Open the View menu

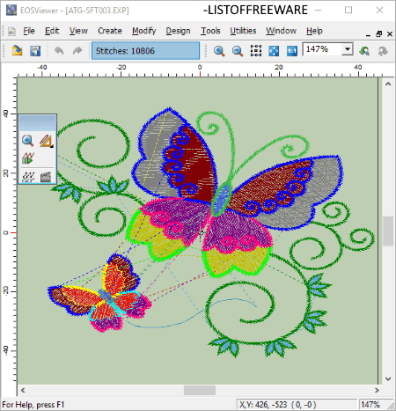pyautogui.click(x=78, y=31)
